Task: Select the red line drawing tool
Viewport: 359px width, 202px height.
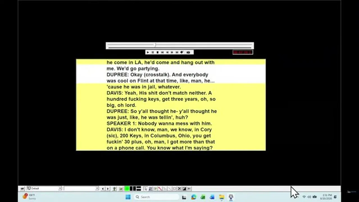Action: (x=160, y=189)
